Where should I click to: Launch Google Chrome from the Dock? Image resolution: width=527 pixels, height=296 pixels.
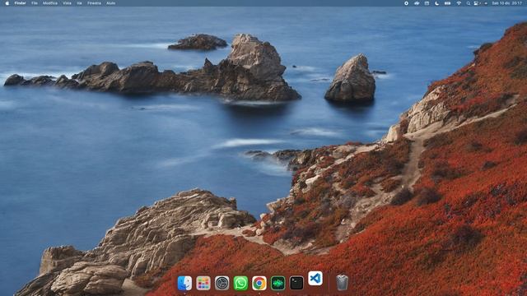pos(259,283)
